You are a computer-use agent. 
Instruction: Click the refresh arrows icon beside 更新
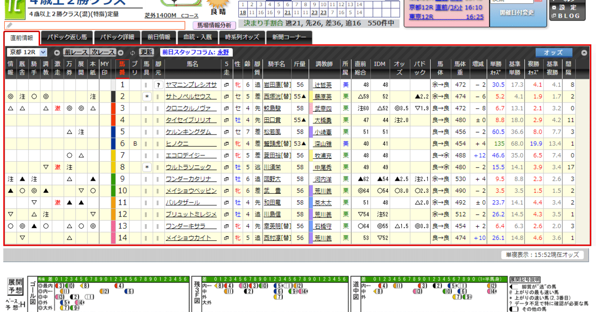pos(133,52)
